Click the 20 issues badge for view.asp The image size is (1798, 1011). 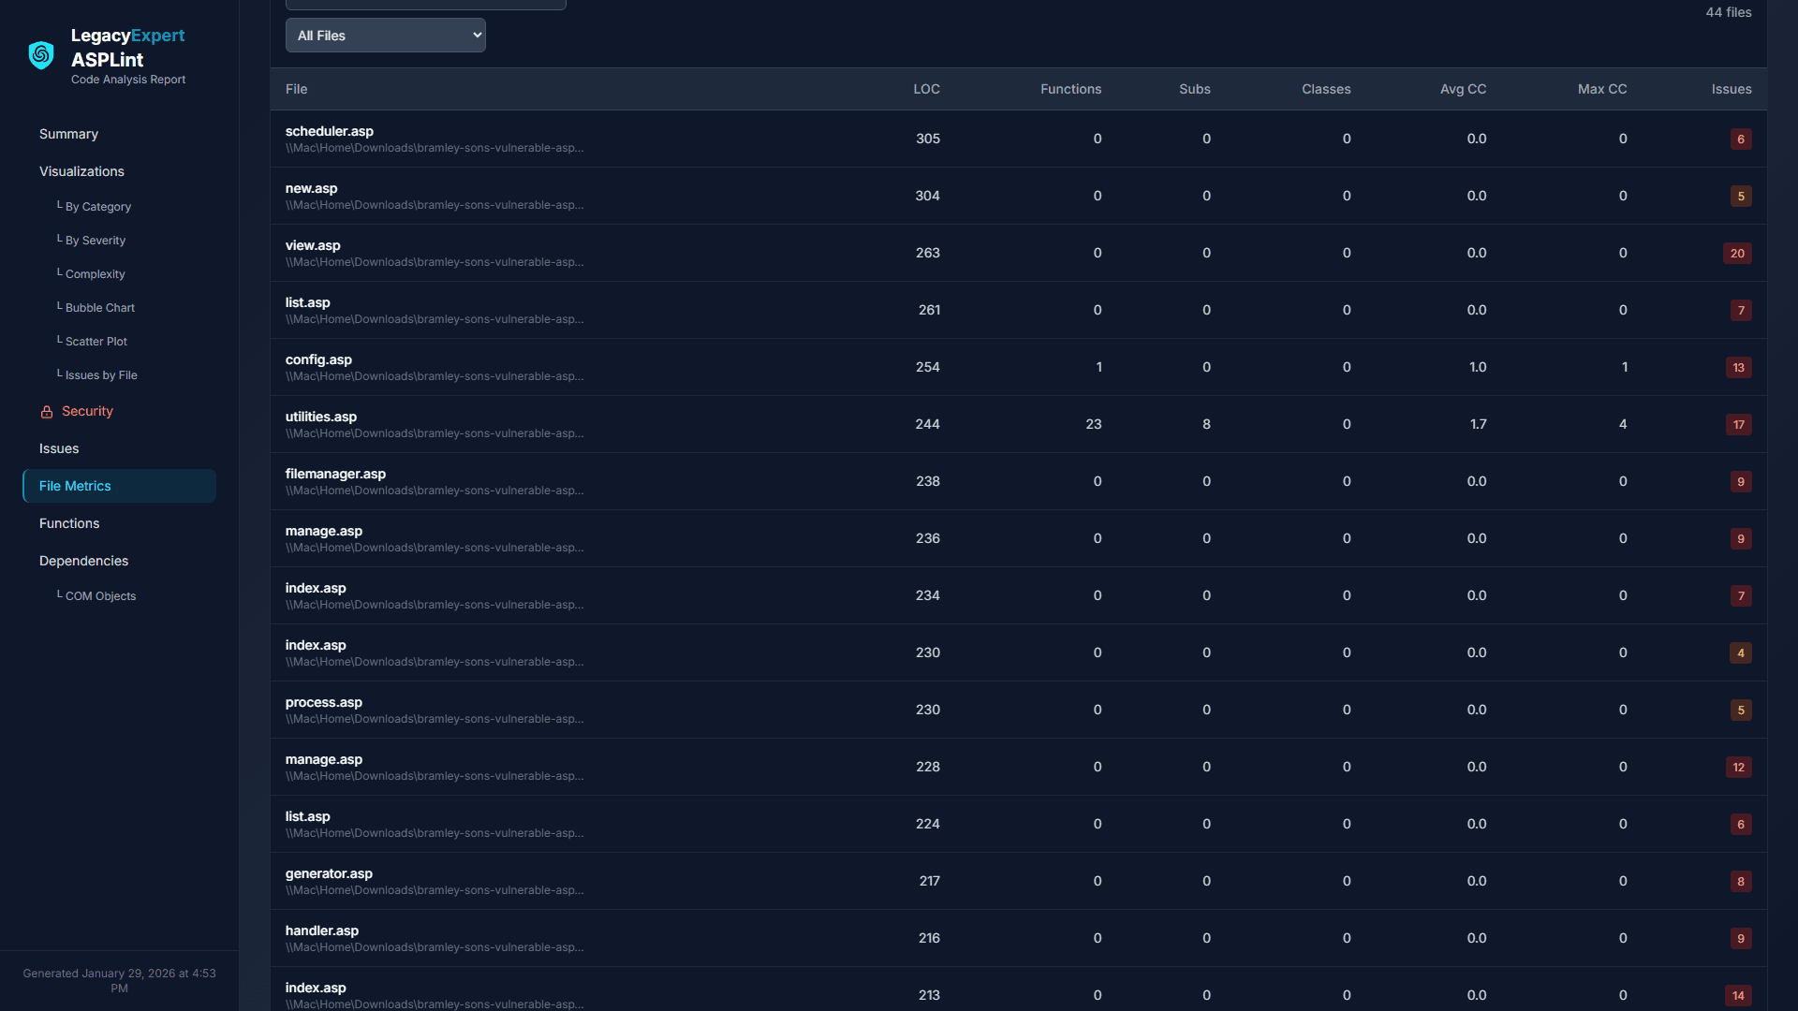click(x=1737, y=254)
